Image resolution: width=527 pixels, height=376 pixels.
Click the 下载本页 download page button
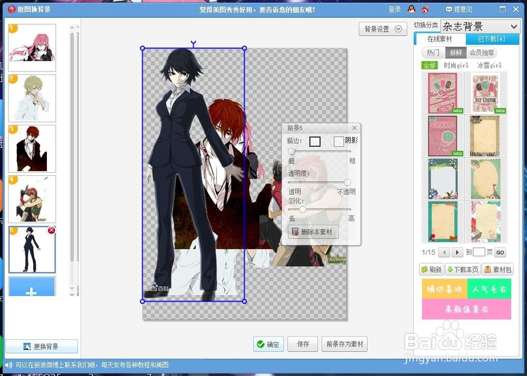coord(463,270)
